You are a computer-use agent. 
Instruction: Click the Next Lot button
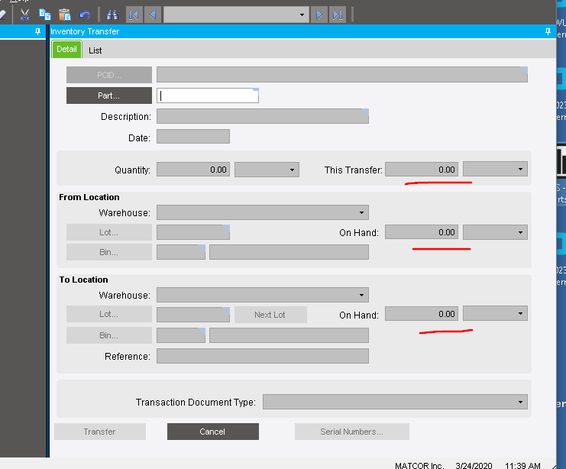[270, 315]
